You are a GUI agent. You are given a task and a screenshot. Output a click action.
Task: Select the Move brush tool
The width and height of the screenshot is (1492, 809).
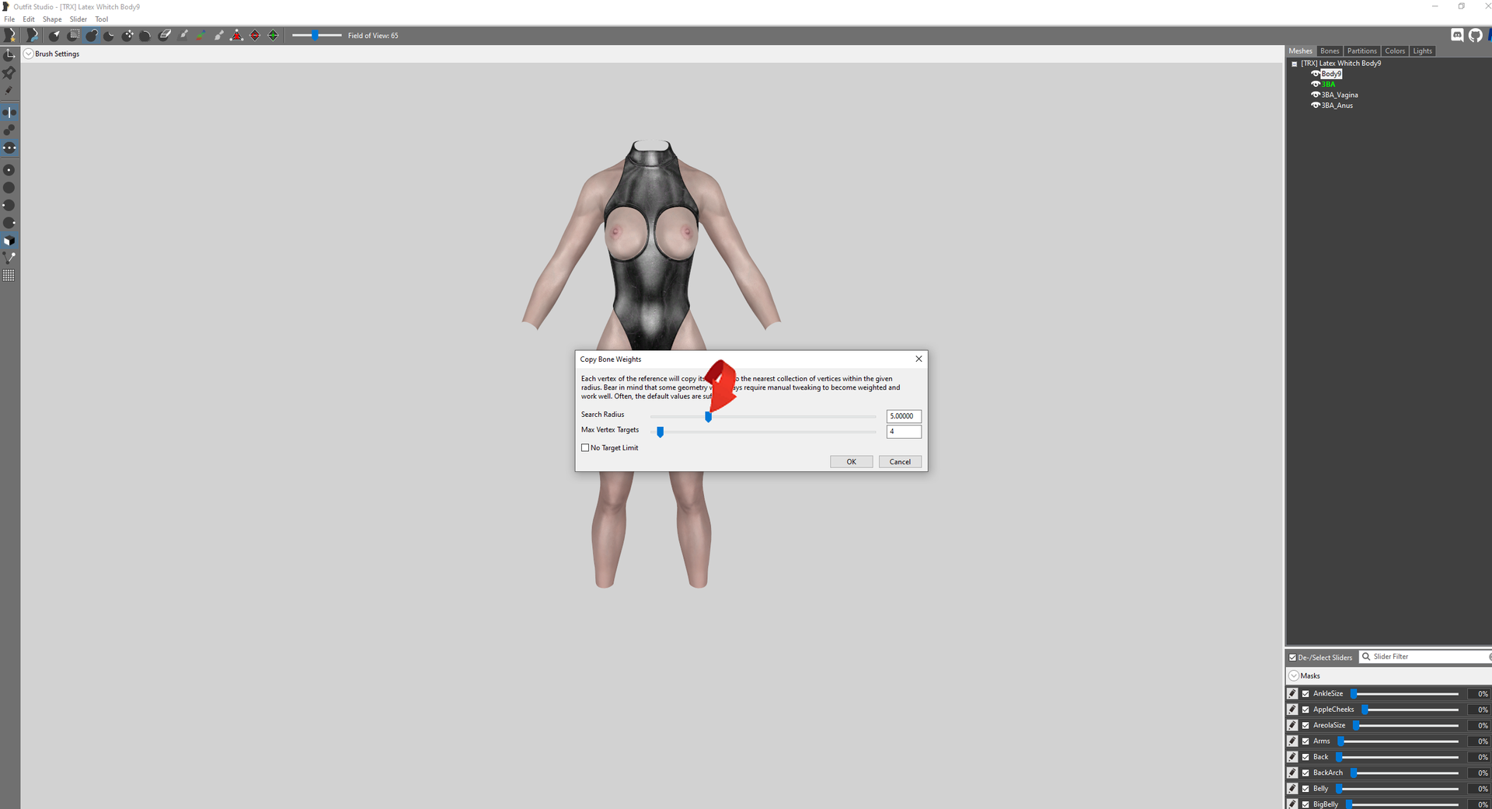[x=128, y=35]
